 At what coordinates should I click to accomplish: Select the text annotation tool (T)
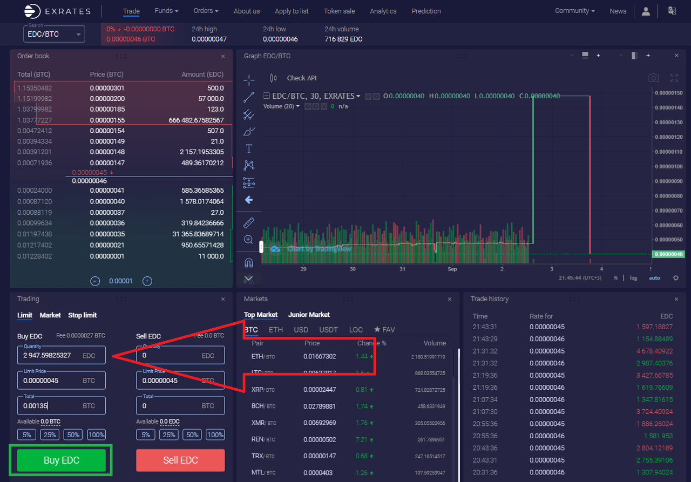coord(249,148)
